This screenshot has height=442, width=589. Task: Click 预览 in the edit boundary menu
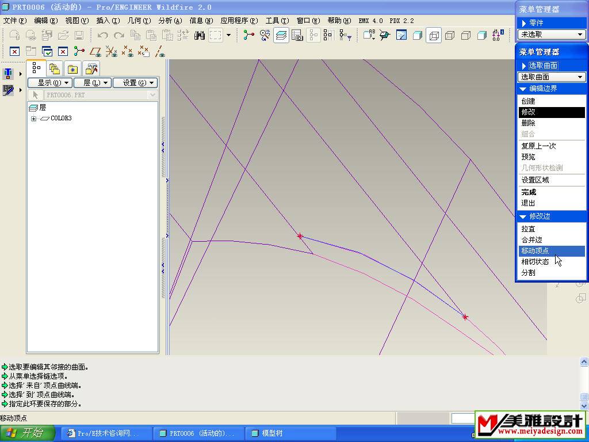click(528, 157)
